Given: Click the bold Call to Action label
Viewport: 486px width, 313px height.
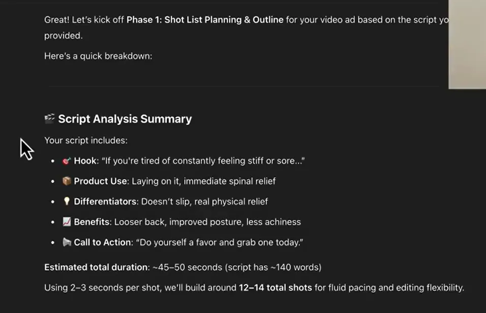Looking at the screenshot, I should tap(102, 242).
